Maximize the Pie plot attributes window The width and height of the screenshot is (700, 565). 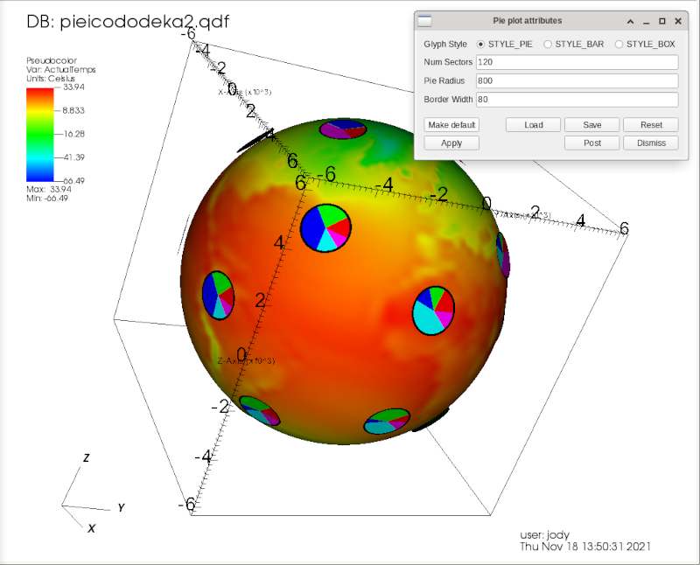coord(662,21)
